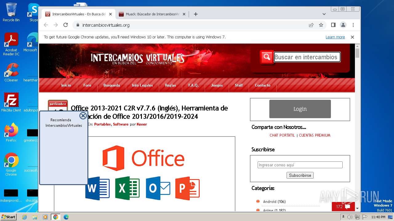
Task: Open the CUENTAS PREMIUM link
Action: coord(315,135)
